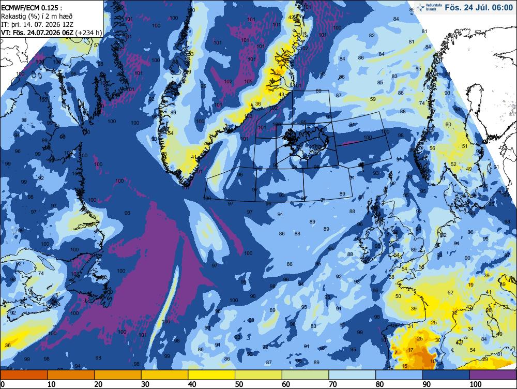Click the Veðurstofa Íslands logo

tap(429, 8)
